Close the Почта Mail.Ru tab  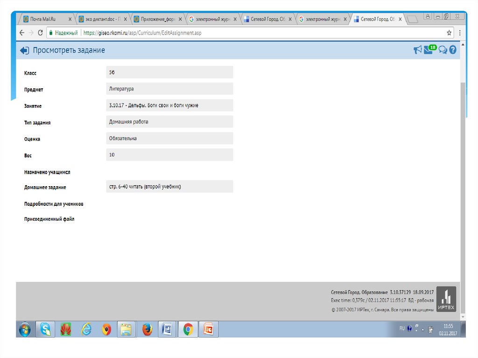click(70, 19)
